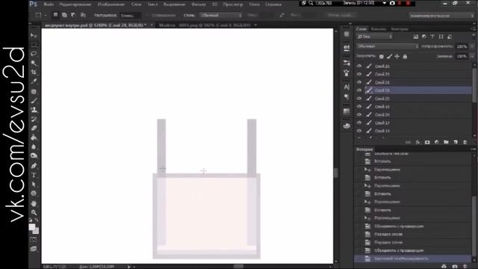Select the Shape tool
This screenshot has width=478, height=269.
(x=34, y=194)
